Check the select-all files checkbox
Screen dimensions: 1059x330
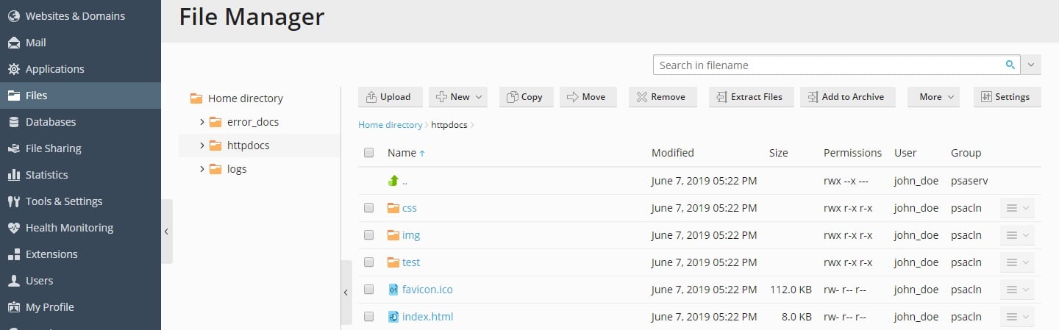tap(369, 153)
